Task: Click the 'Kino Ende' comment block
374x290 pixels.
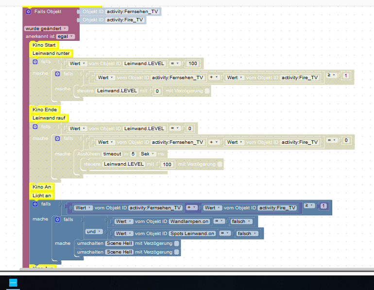Action: 45,110
